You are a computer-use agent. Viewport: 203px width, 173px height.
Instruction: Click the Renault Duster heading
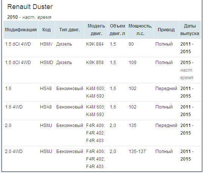point(30,7)
